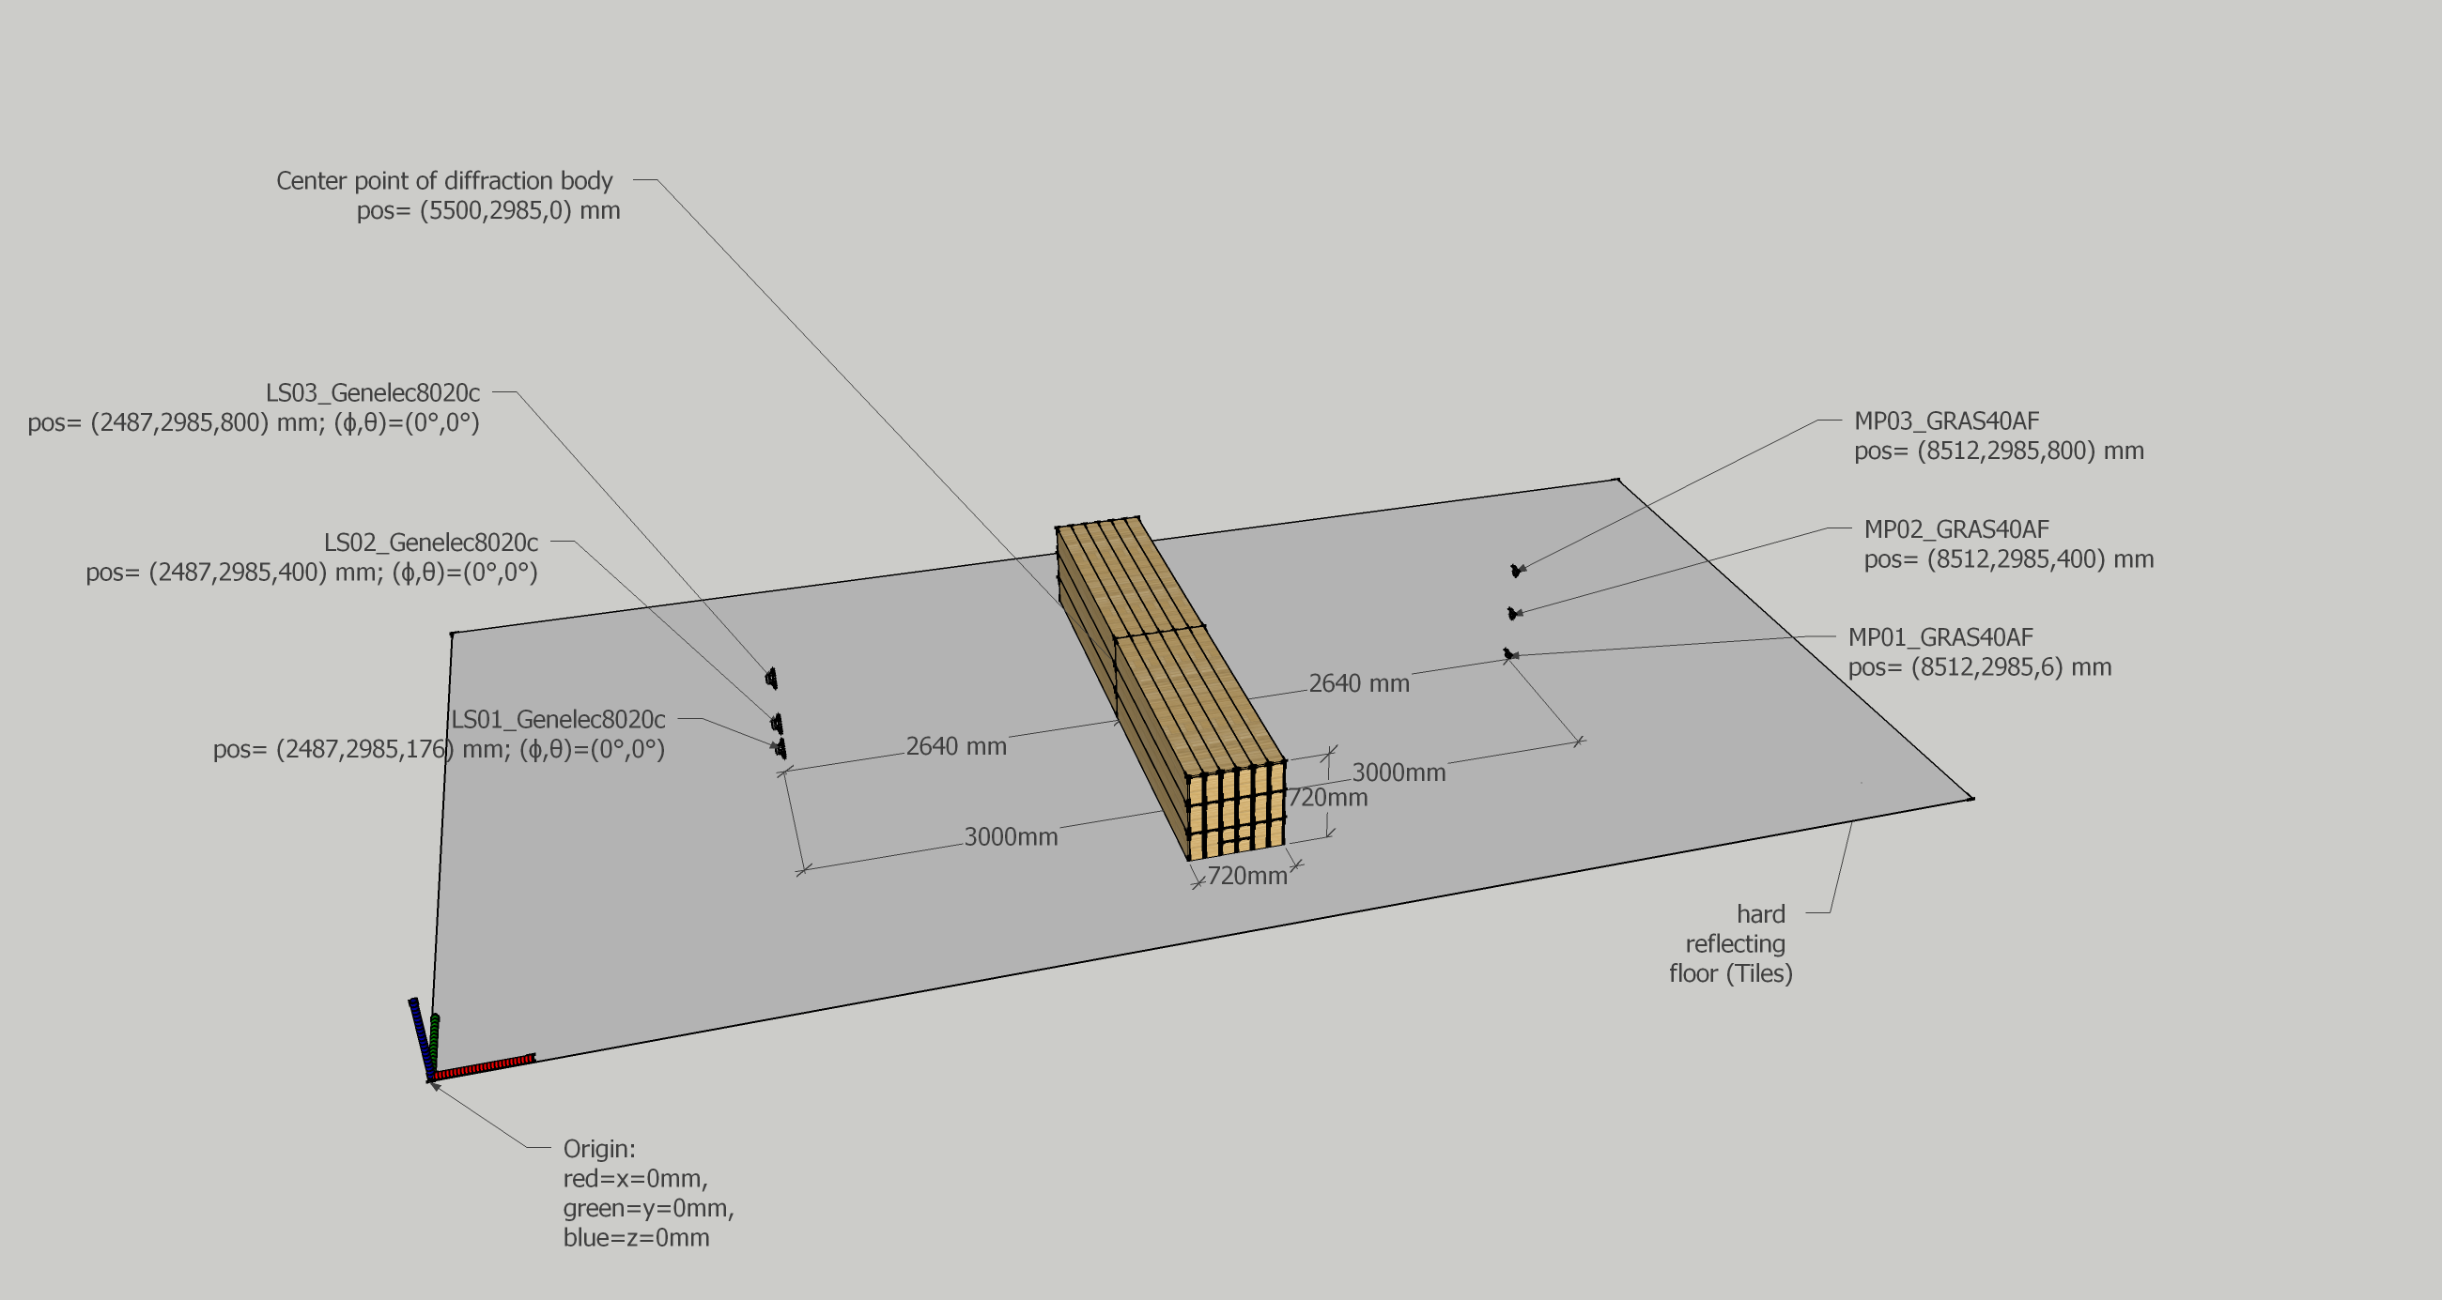Viewport: 2442px width, 1300px height.
Task: Click the 3000mm dimension near the loudspeakers
Action: 1011,837
